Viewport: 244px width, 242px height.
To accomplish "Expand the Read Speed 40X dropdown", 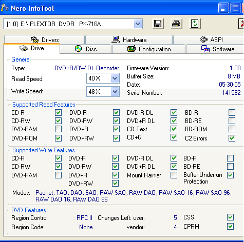I will click(115, 78).
